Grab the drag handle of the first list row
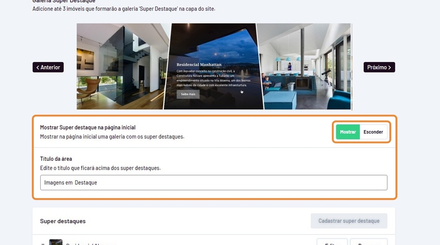 coord(42,244)
